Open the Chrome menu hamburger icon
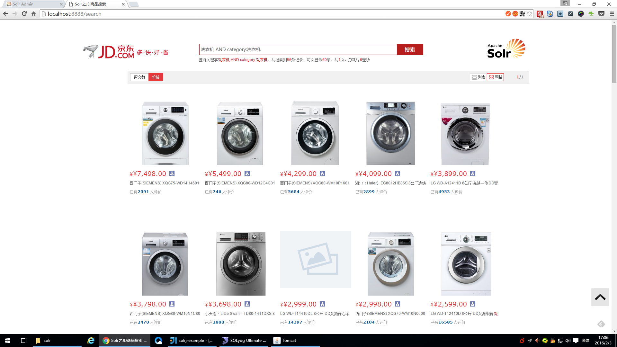The height and width of the screenshot is (347, 617). point(612,14)
